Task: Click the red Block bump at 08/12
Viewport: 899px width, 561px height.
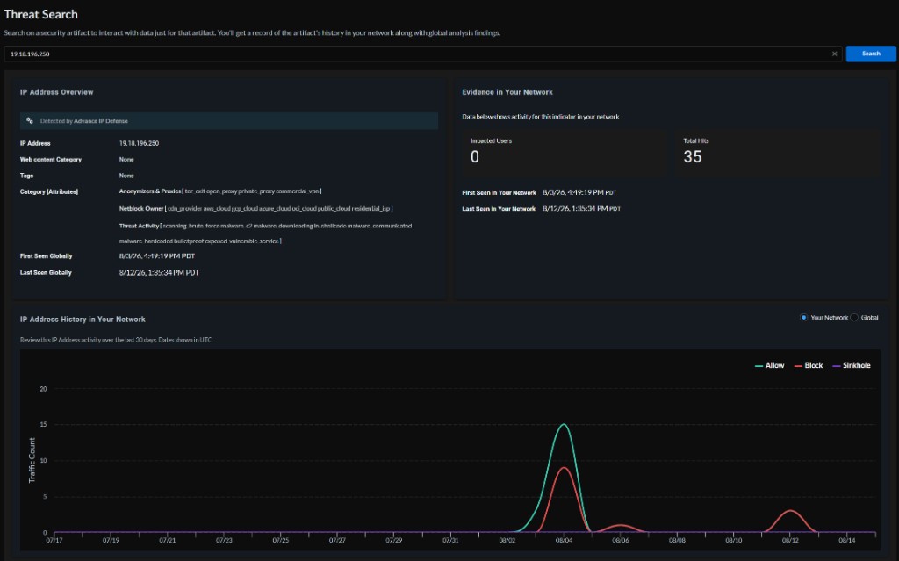Action: 790,511
